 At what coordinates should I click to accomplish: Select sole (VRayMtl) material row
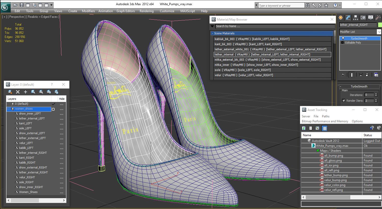tap(272, 70)
